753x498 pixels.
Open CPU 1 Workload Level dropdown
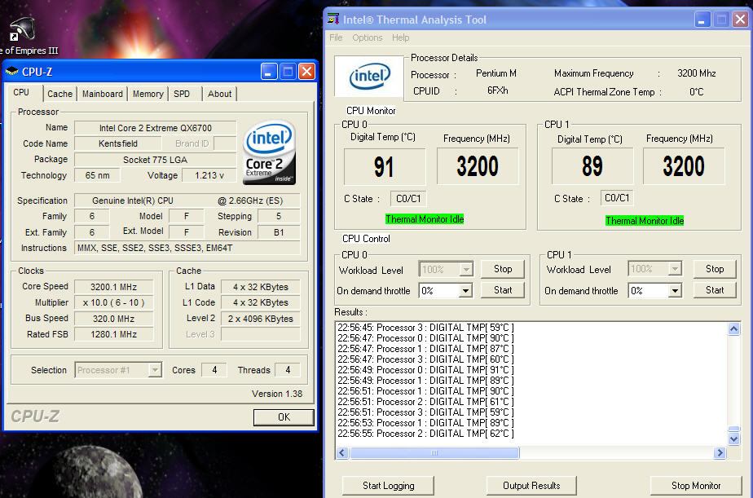675,268
